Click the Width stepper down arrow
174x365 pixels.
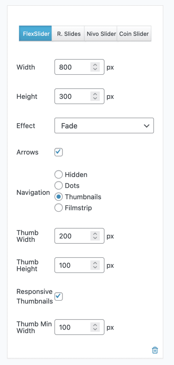point(95,69)
